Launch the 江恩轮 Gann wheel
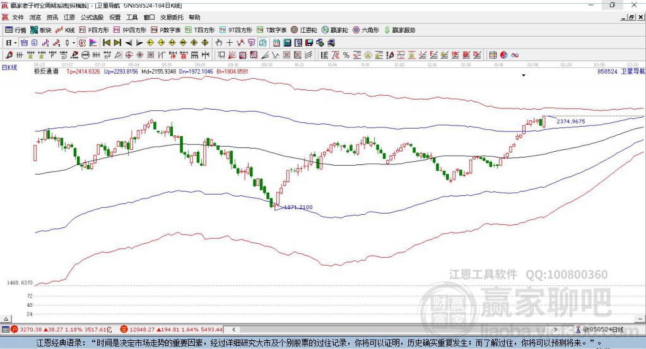 304,30
